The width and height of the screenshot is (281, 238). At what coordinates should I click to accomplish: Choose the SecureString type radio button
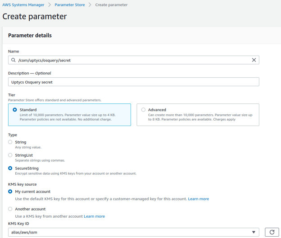pos(10,168)
